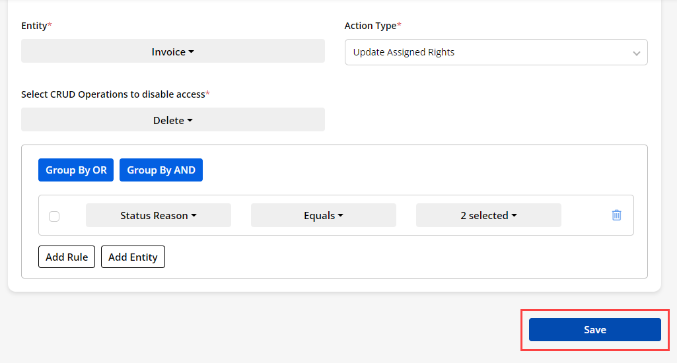Expand the Update Assigned Rights select box
The image size is (677, 363).
[x=495, y=52]
